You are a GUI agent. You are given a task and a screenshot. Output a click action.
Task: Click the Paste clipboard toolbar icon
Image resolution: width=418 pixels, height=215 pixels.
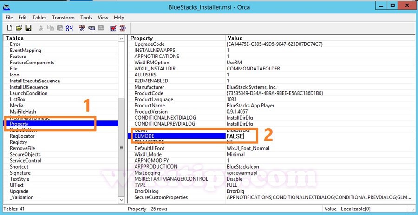60,28
